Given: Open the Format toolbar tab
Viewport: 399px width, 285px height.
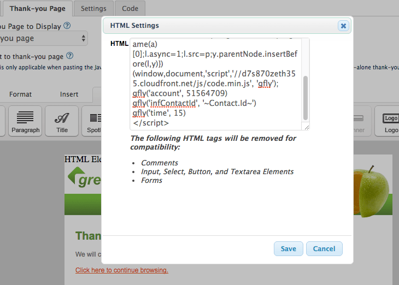Looking at the screenshot, I should [x=20, y=94].
